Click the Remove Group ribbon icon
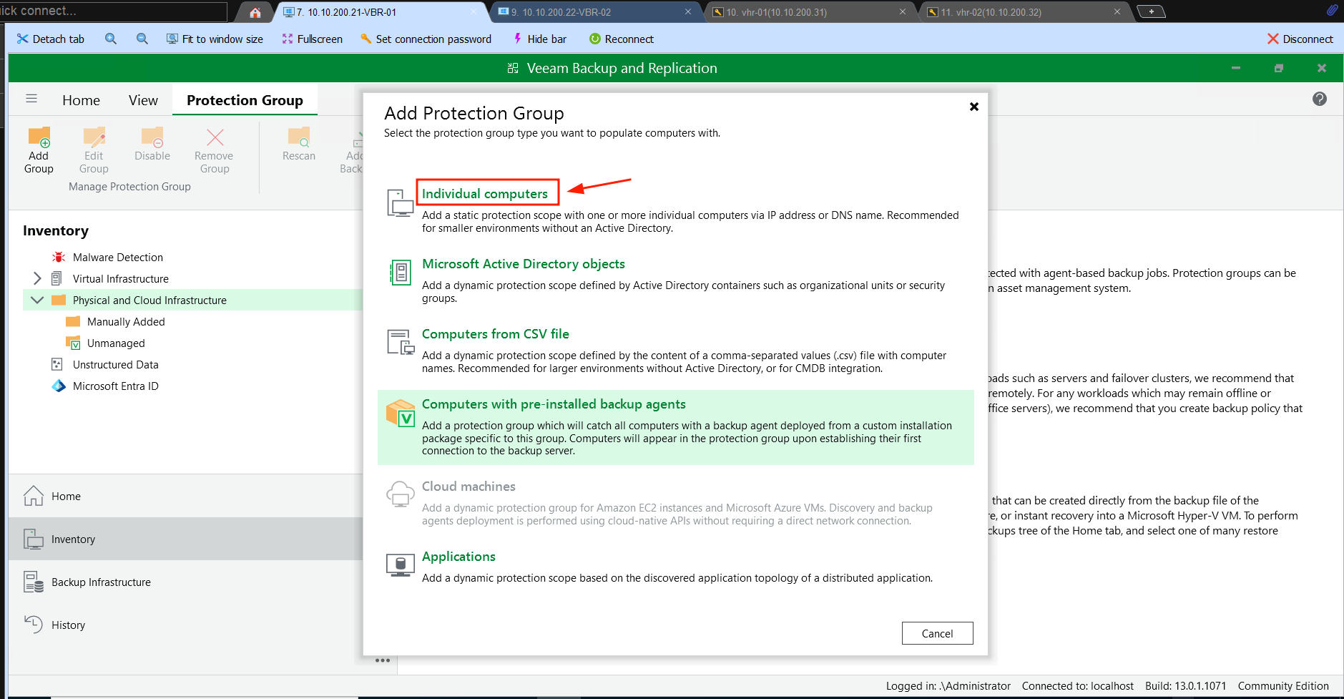 coord(215,137)
